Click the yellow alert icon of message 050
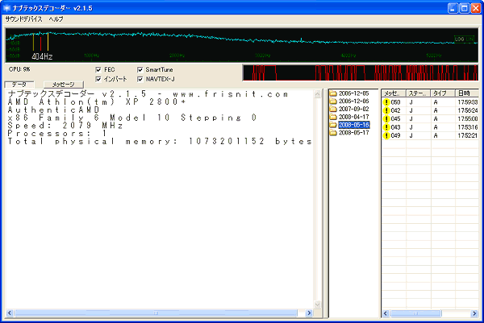The width and height of the screenshot is (484, 323). tap(386, 102)
